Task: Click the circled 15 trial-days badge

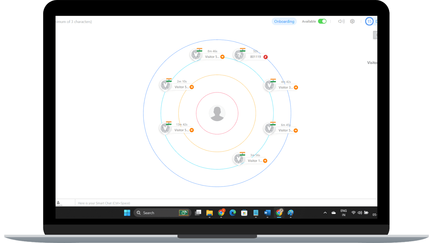Action: (369, 21)
